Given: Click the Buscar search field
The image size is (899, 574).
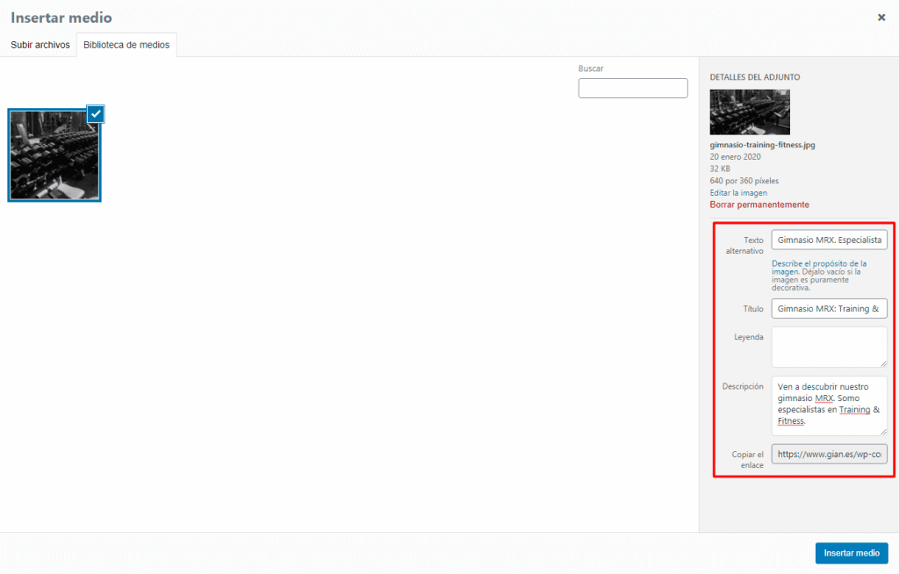Looking at the screenshot, I should pyautogui.click(x=632, y=88).
